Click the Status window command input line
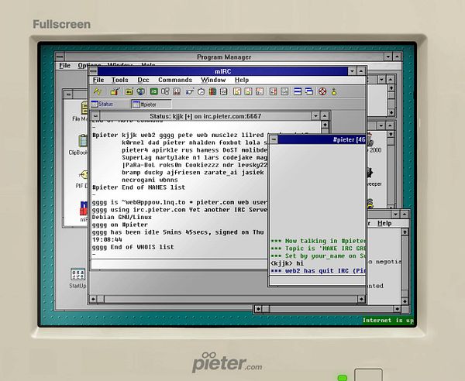The width and height of the screenshot is (465, 381). (180, 263)
